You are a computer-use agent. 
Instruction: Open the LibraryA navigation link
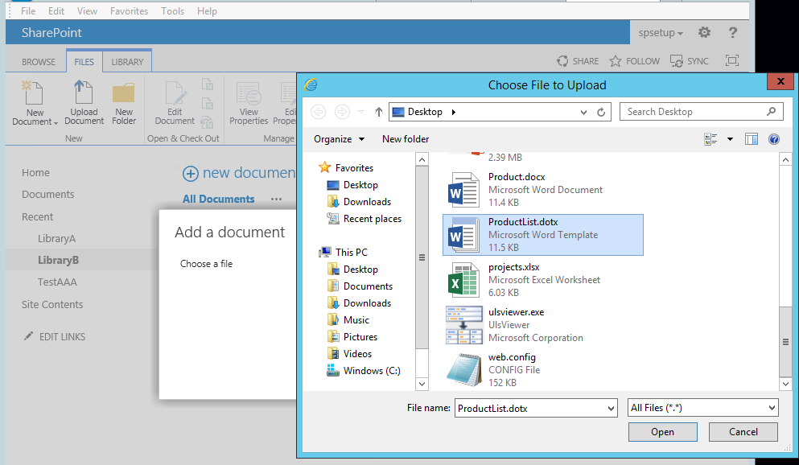[x=56, y=238]
